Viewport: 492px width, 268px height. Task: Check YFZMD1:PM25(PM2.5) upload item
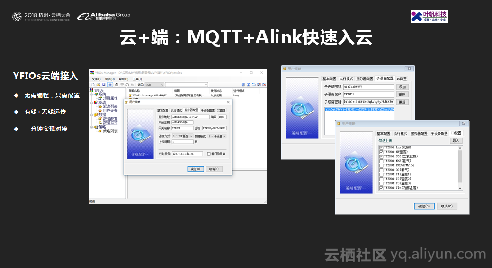tap(381, 165)
